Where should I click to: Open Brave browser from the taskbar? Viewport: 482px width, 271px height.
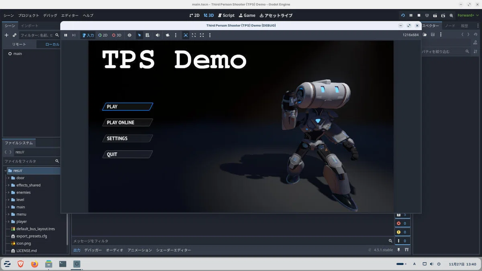coord(20,264)
